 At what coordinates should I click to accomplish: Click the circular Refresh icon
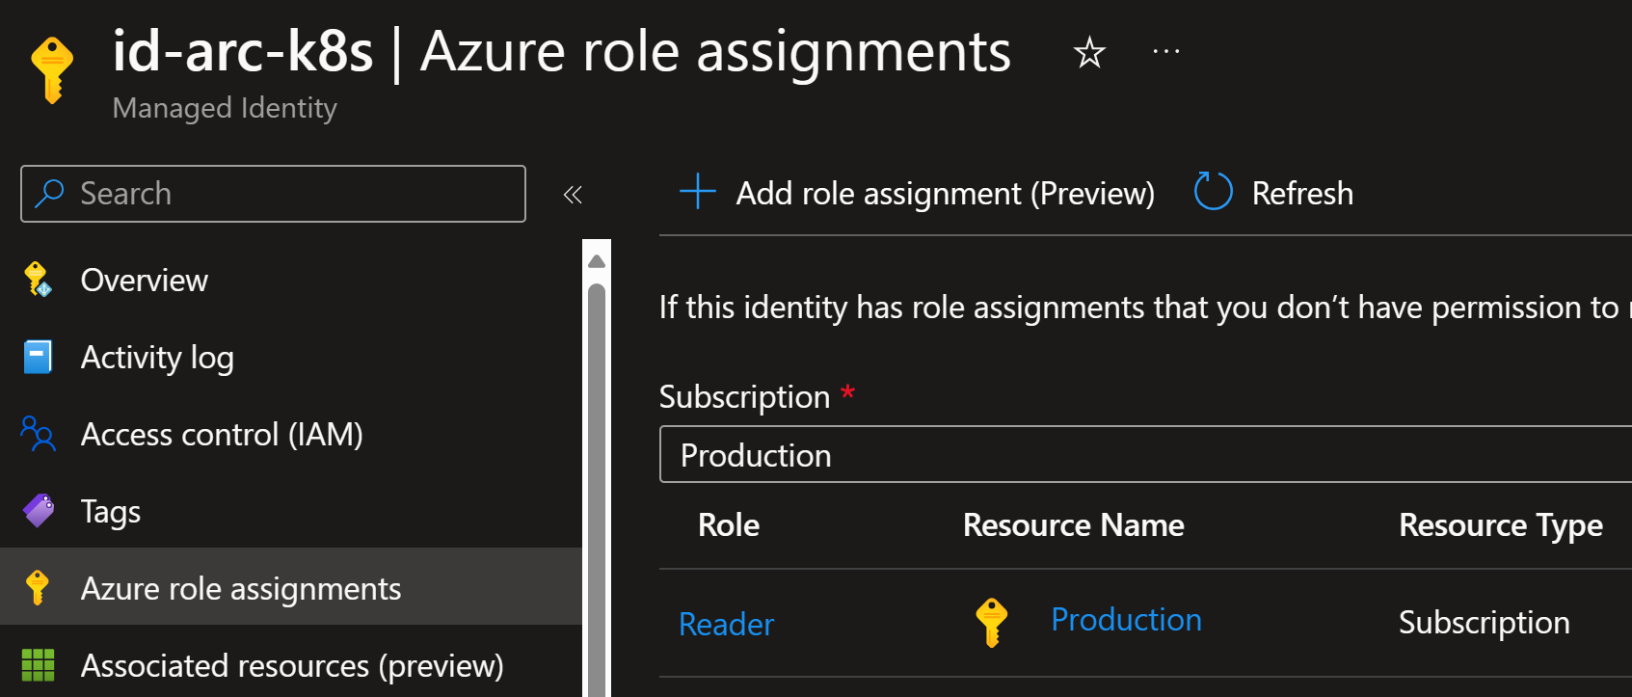point(1213,191)
